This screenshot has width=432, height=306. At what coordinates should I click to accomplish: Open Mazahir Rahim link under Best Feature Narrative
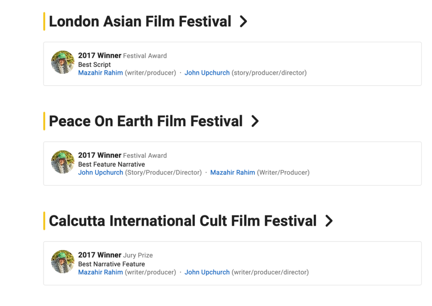point(232,173)
